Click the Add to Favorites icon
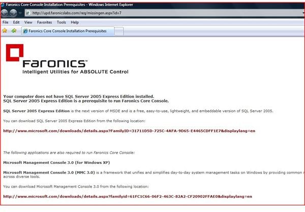Screen dimensions: 305x212 click(14, 30)
